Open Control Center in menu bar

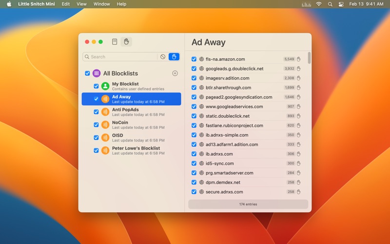pyautogui.click(x=341, y=4)
